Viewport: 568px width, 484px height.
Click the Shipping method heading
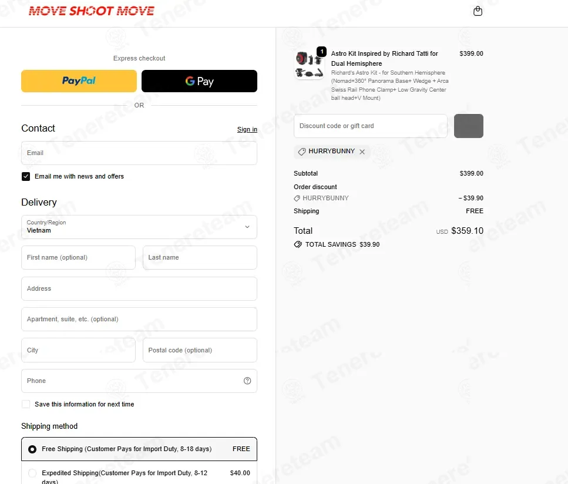coord(49,426)
